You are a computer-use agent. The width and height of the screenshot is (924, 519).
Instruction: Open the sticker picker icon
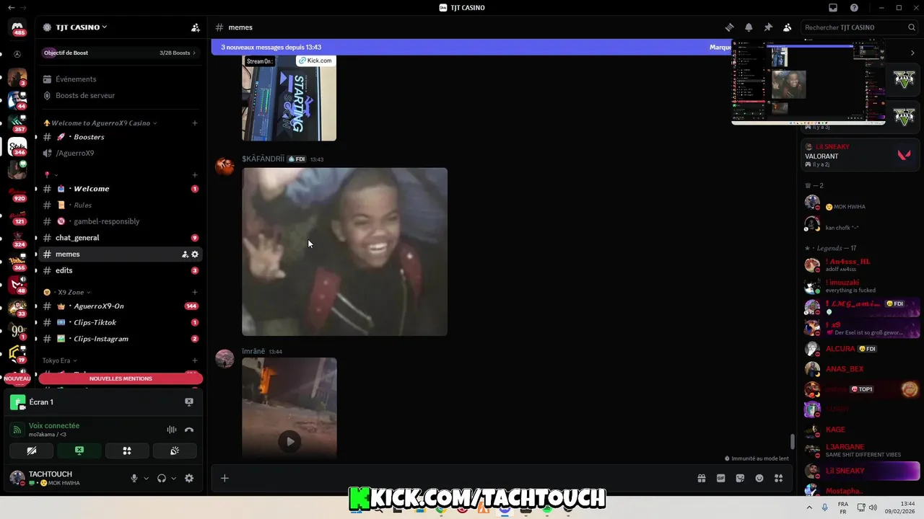(x=740, y=478)
